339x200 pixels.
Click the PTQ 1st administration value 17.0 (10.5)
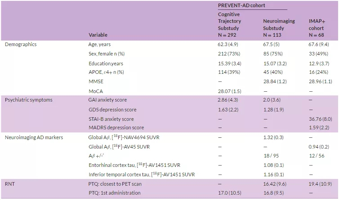click(x=229, y=193)
